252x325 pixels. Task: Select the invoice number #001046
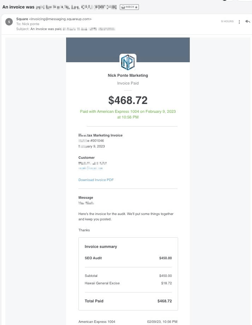click(x=97, y=140)
